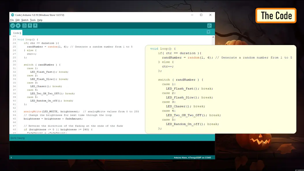The height and width of the screenshot is (171, 304).
Task: Click the black console output area
Action: pyautogui.click(x=112, y=148)
